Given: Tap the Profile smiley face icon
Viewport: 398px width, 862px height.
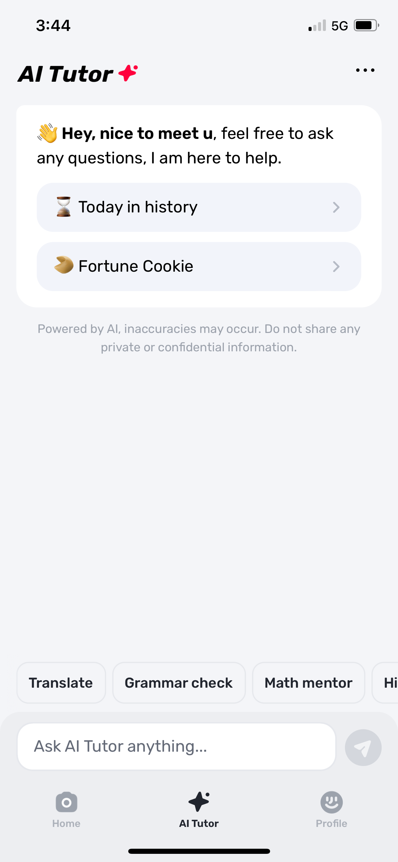Looking at the screenshot, I should click(331, 802).
